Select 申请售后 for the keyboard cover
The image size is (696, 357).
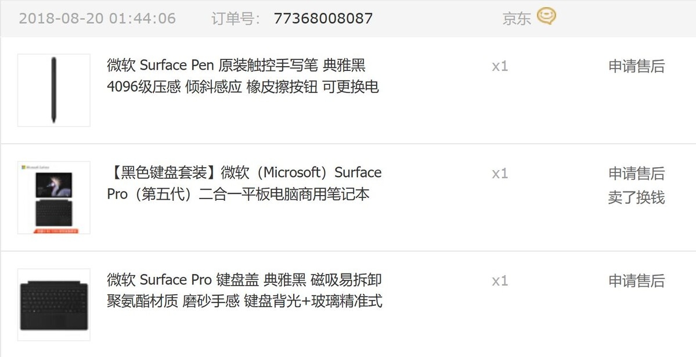(637, 280)
